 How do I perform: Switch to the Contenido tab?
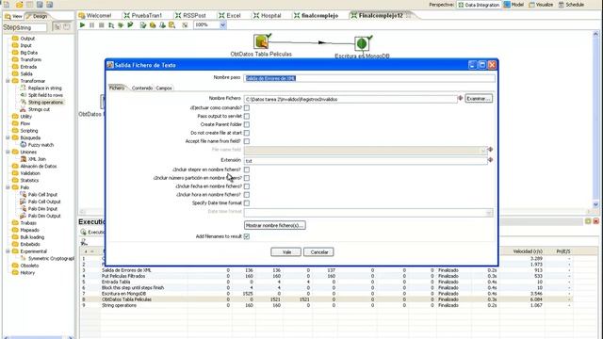142,88
